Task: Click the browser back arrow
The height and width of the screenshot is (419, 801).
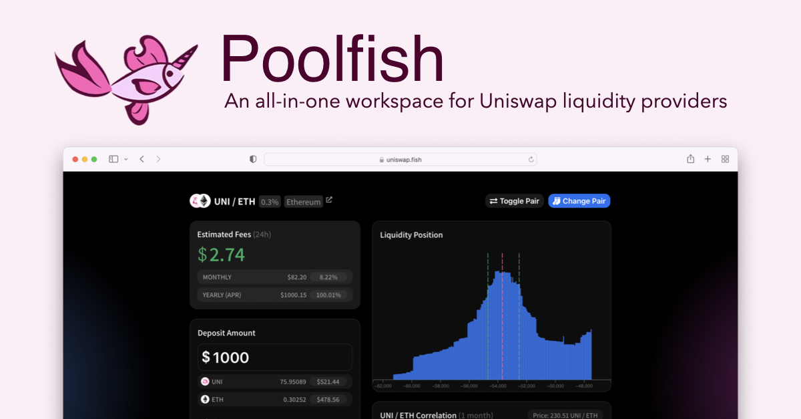Action: [x=142, y=159]
